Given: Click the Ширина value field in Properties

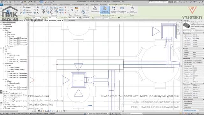Looking at the screenshot, I should point(198,52).
